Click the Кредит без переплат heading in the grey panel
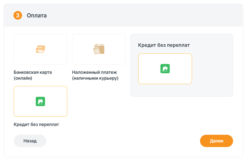 coord(164,45)
